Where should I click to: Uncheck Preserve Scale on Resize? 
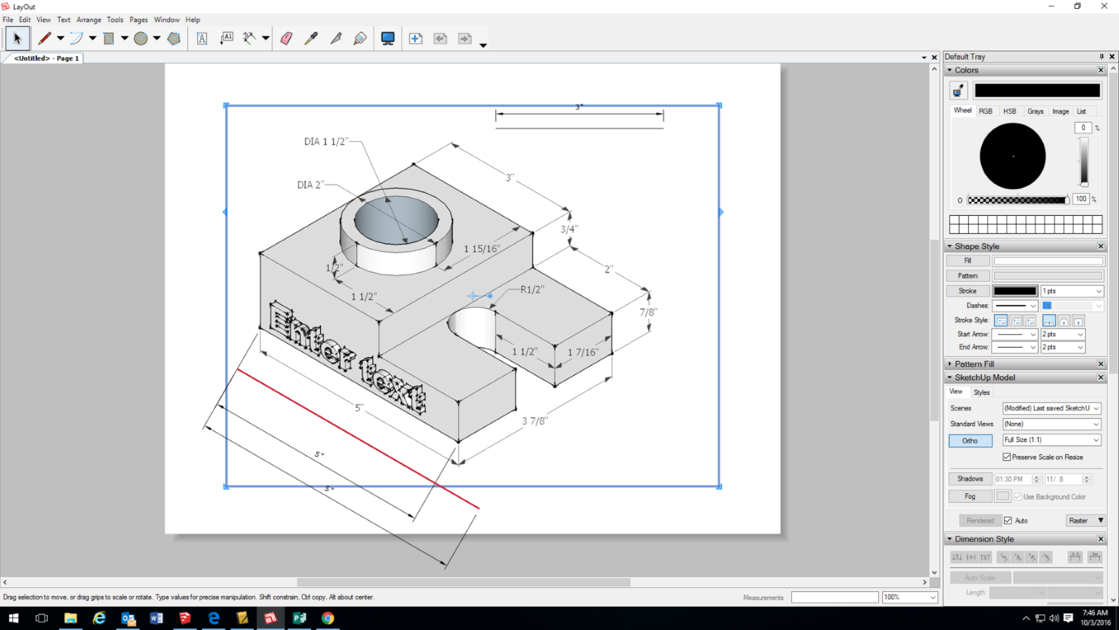coord(1007,457)
